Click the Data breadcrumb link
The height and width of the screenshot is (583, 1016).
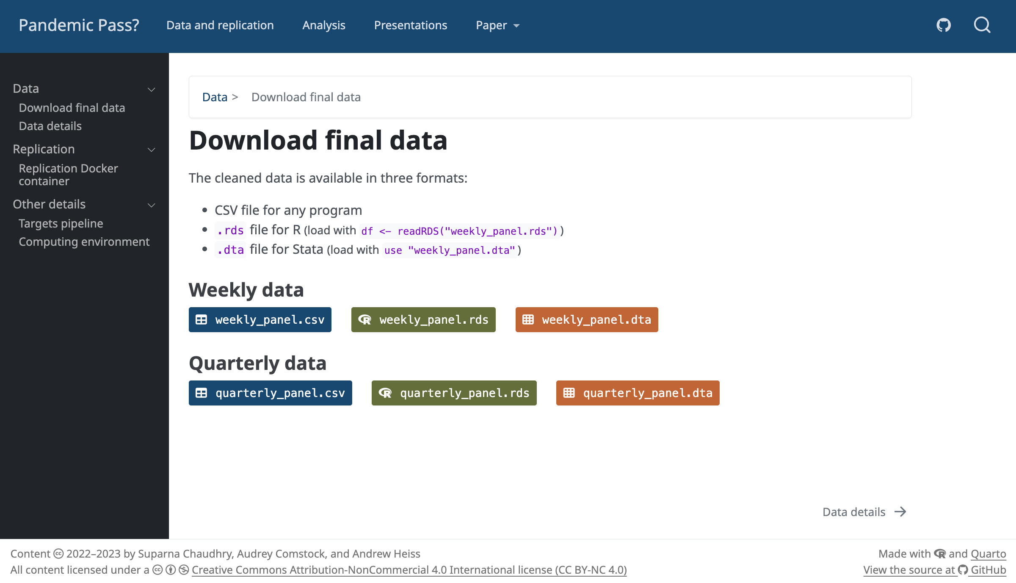pyautogui.click(x=215, y=97)
